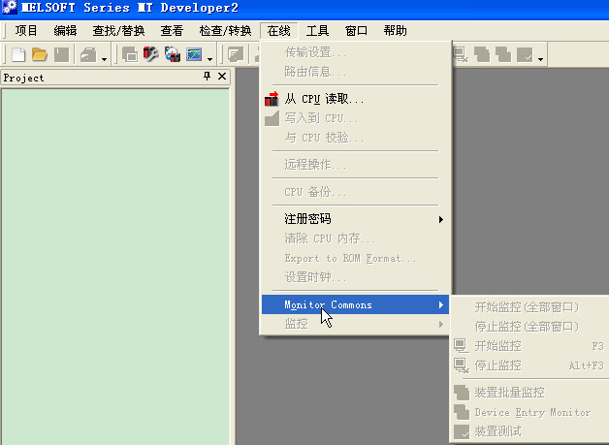
Task: Pin the Project panel with pushpin
Action: [207, 77]
